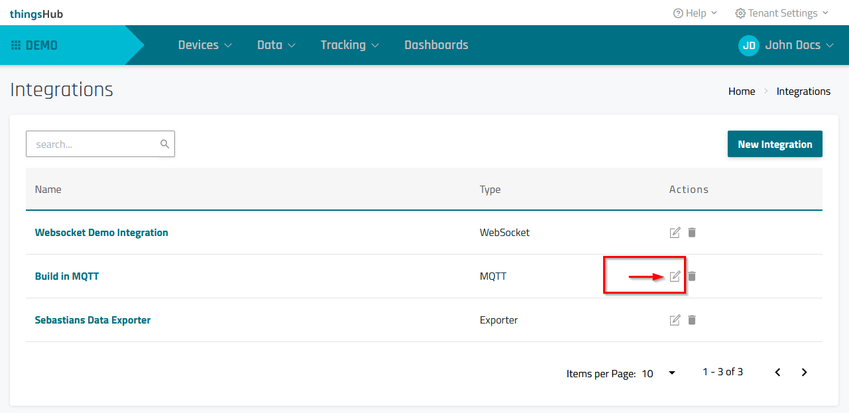The image size is (849, 413).
Task: Expand the Tracking dropdown menu
Action: [x=349, y=45]
